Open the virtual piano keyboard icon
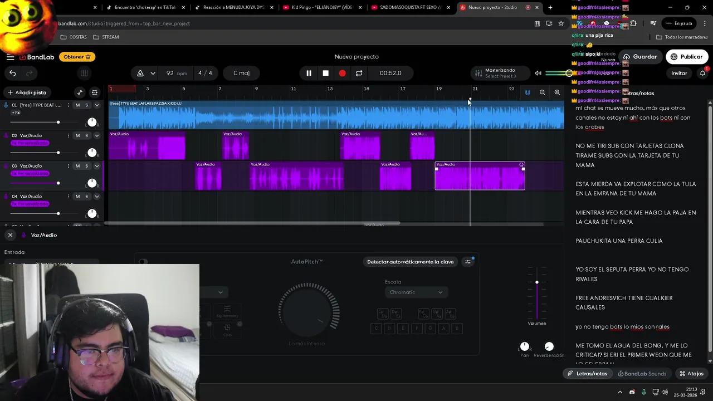Viewport: 713px width, 401px height. [x=84, y=73]
